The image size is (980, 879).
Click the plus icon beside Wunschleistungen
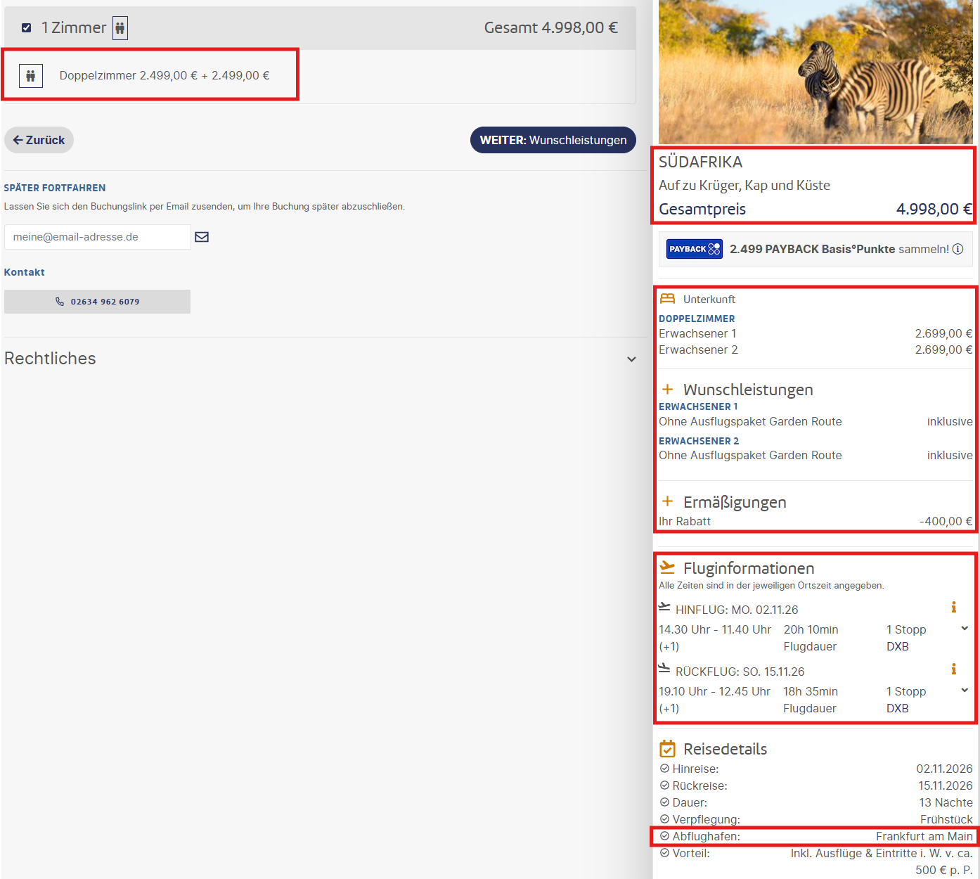[x=667, y=389]
